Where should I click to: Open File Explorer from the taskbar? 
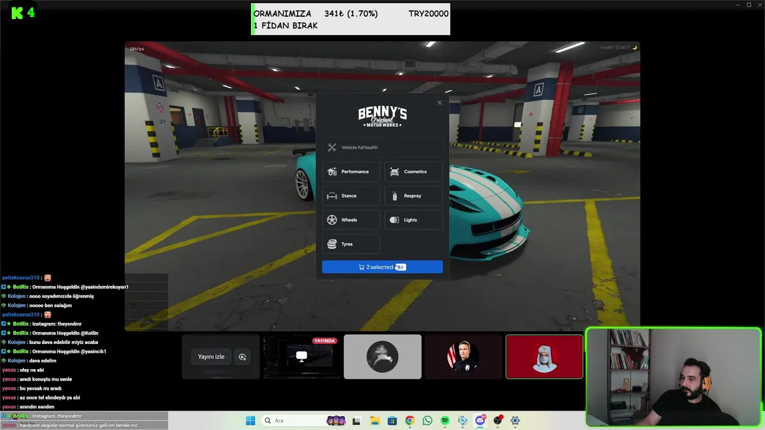(x=375, y=420)
